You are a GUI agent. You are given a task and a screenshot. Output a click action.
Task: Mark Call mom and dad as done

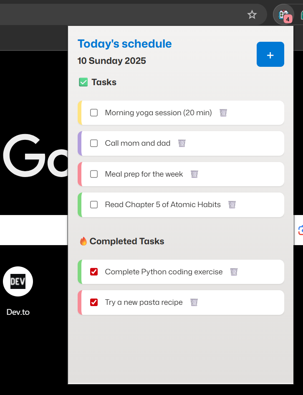point(94,143)
